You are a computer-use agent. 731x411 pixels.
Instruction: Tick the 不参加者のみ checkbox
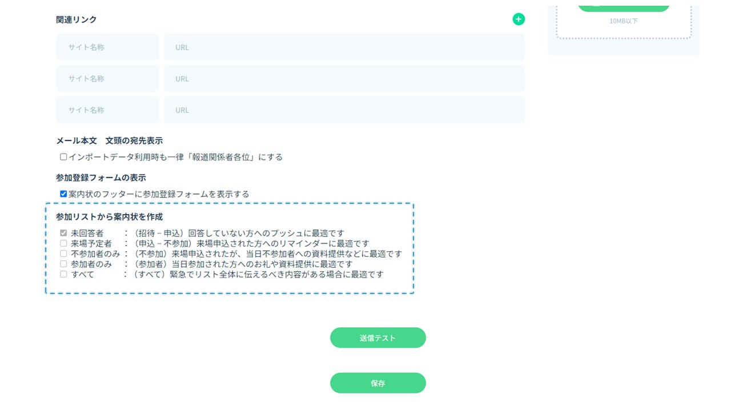63,254
